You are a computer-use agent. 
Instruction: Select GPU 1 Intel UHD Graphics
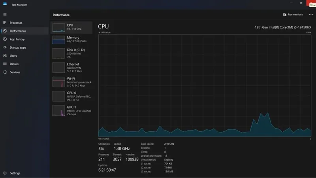[x=71, y=111]
